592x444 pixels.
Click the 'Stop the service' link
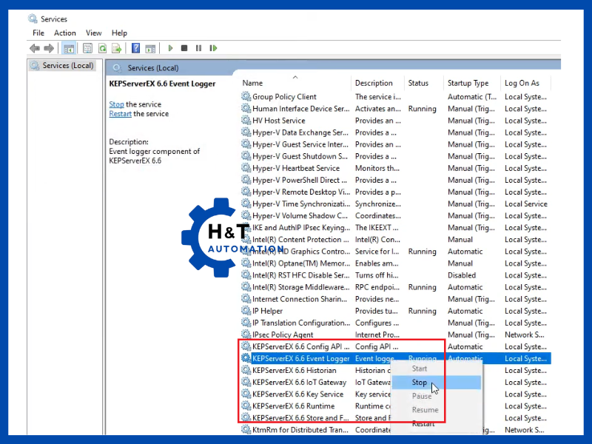[x=116, y=104]
